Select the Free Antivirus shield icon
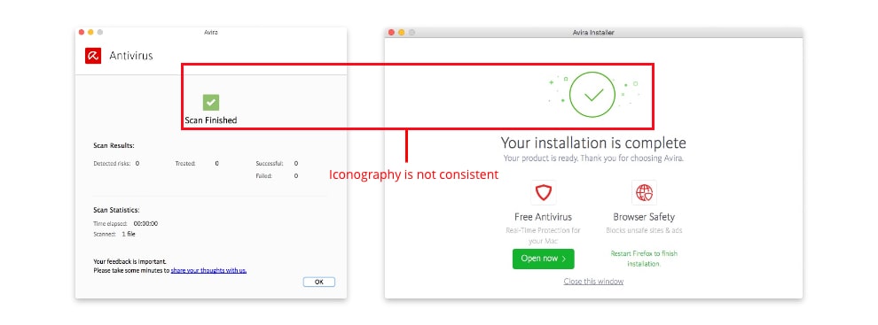878x325 pixels. (543, 193)
